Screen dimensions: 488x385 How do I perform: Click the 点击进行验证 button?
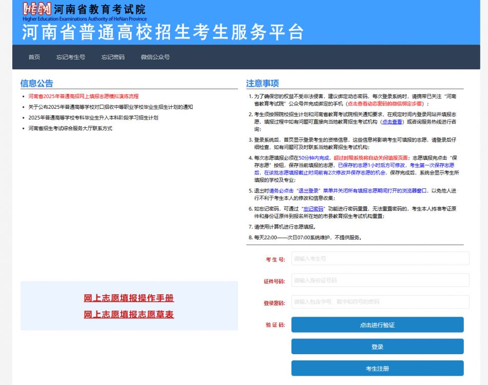pos(378,325)
